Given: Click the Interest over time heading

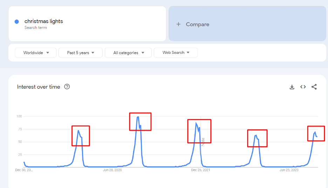Looking at the screenshot, I should 39,87.
